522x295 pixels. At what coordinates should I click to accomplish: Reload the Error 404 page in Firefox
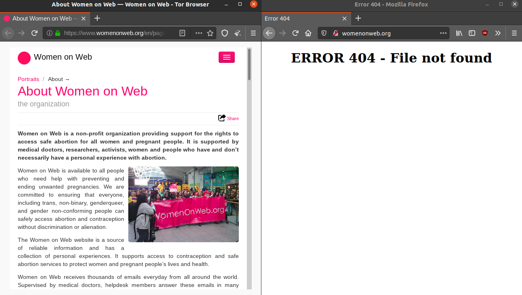295,33
